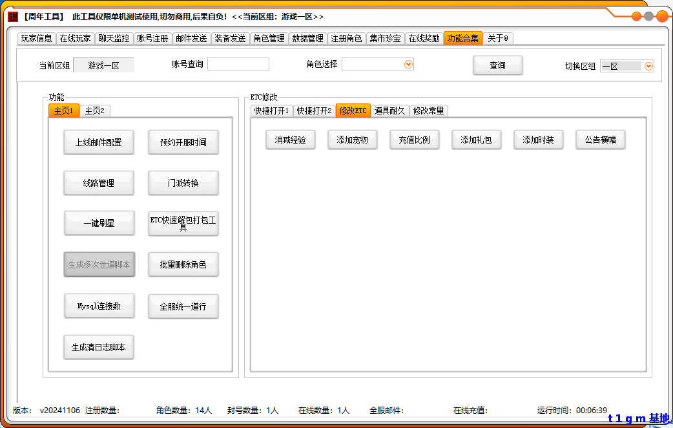673x428 pixels.
Task: Click the GM app icon in title bar
Action: (13, 16)
